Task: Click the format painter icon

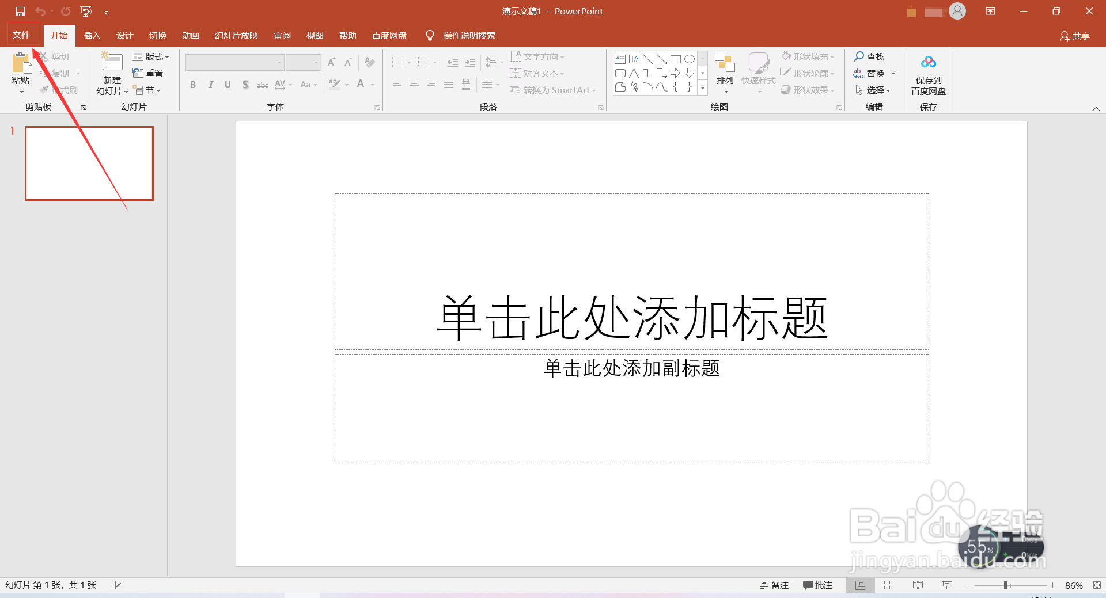Action: click(x=45, y=90)
